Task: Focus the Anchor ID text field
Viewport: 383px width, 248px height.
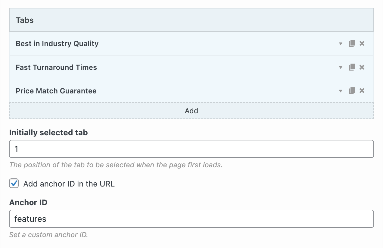Action: 191,219
